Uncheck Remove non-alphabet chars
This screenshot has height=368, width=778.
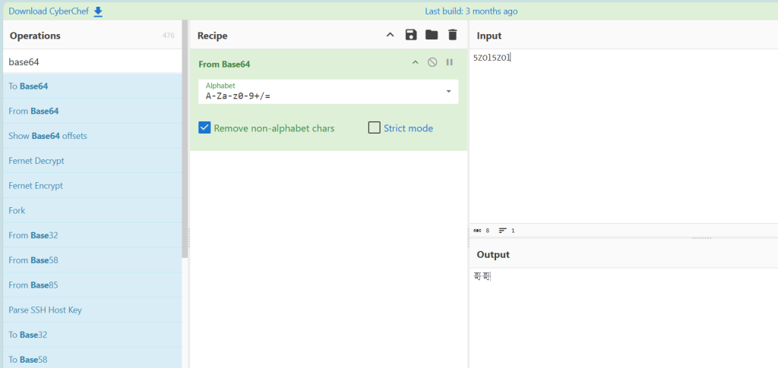tap(204, 127)
